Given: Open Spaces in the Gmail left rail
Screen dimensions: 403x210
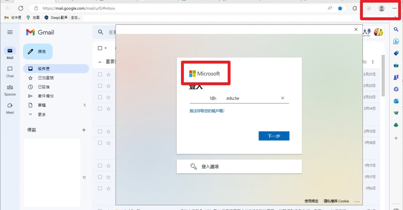Looking at the screenshot, I should click(10, 90).
